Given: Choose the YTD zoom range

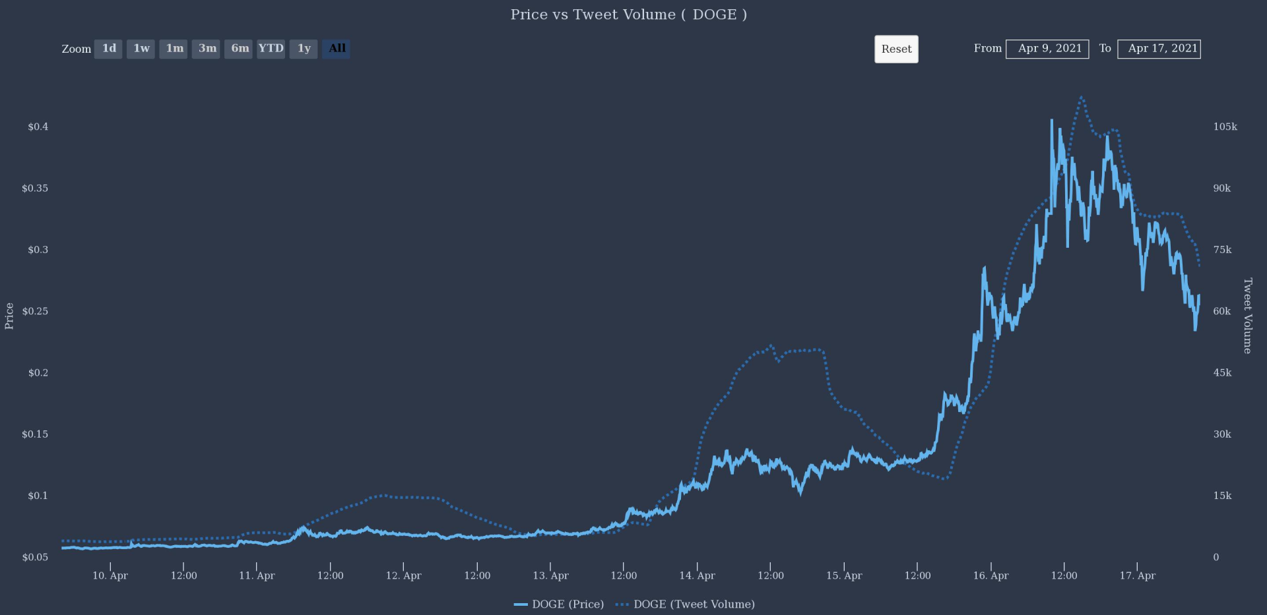Looking at the screenshot, I should [271, 49].
